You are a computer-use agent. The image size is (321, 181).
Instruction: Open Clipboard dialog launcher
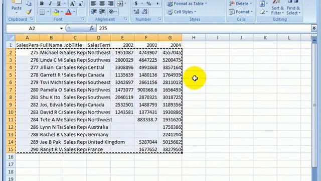click(32, 19)
